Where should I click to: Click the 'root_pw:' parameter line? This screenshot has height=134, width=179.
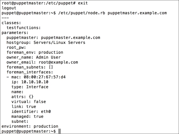tap(16, 47)
